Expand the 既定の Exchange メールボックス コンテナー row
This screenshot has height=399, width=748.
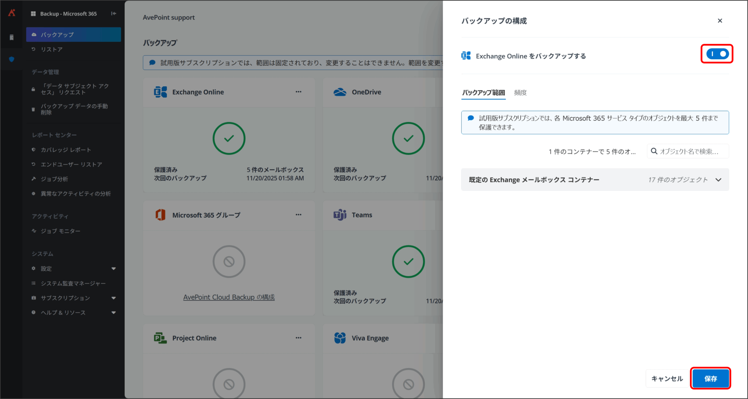coord(718,180)
